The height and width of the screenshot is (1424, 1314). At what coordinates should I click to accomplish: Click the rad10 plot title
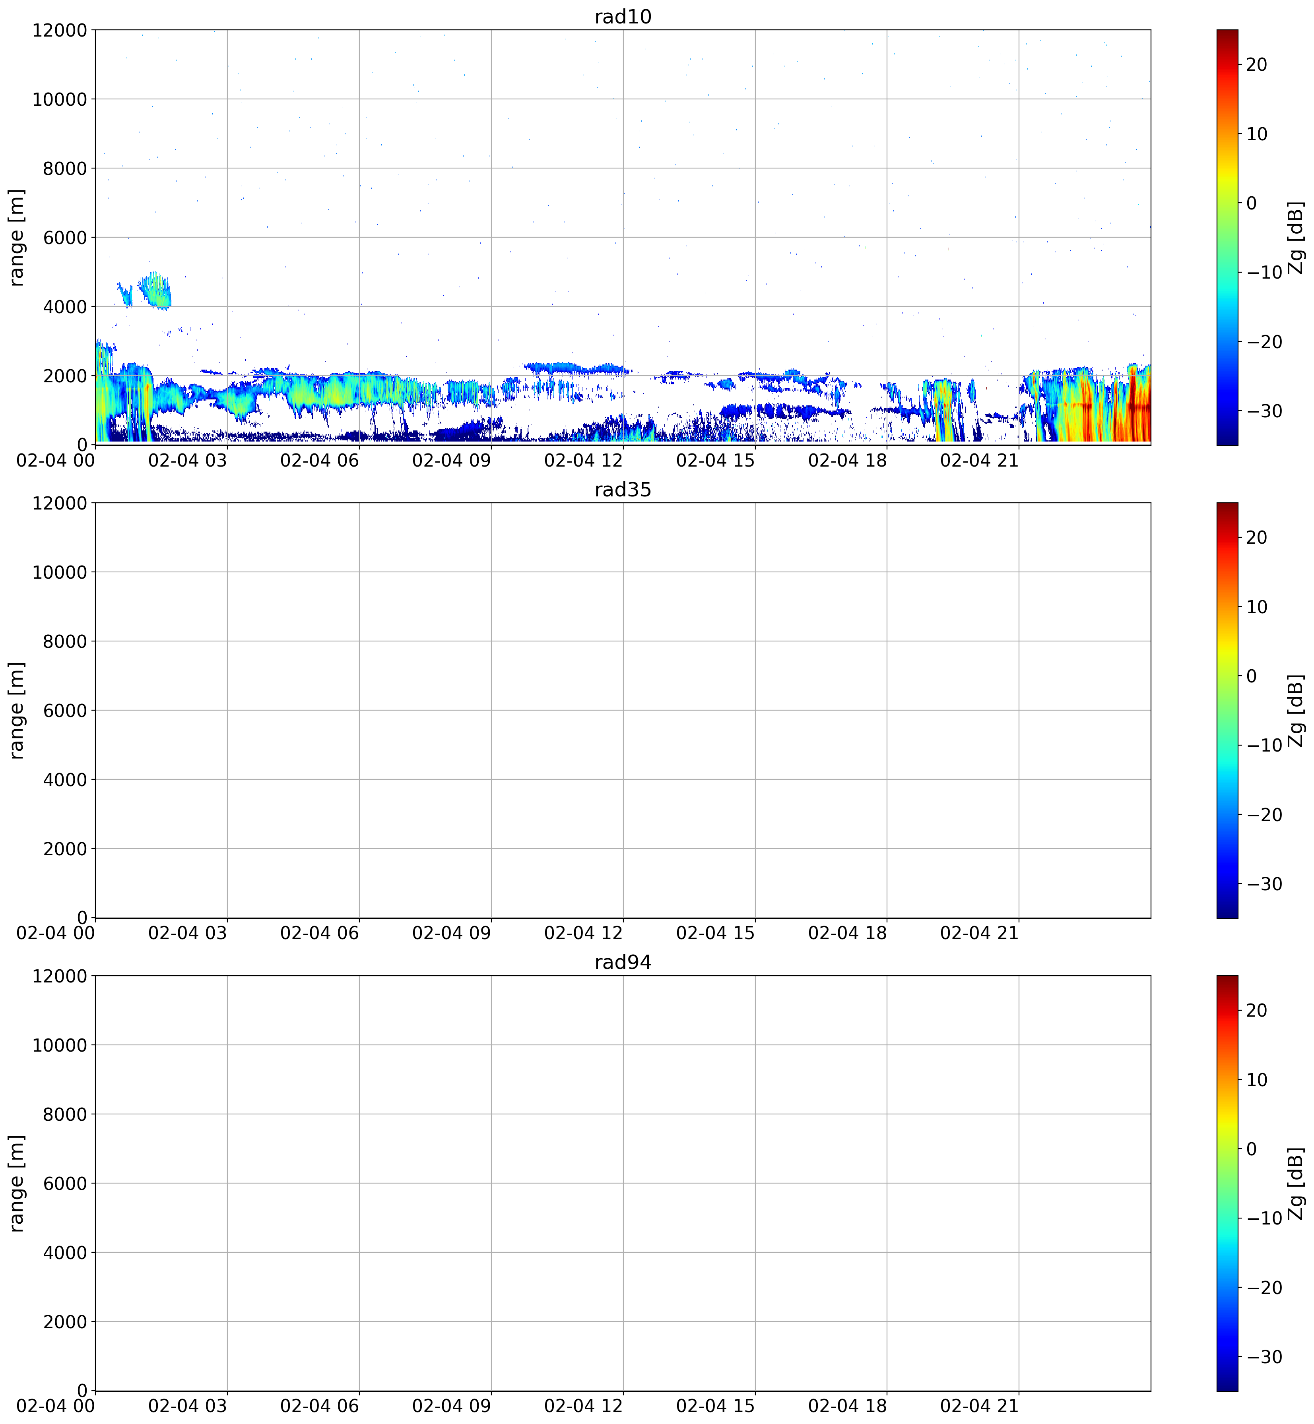623,16
